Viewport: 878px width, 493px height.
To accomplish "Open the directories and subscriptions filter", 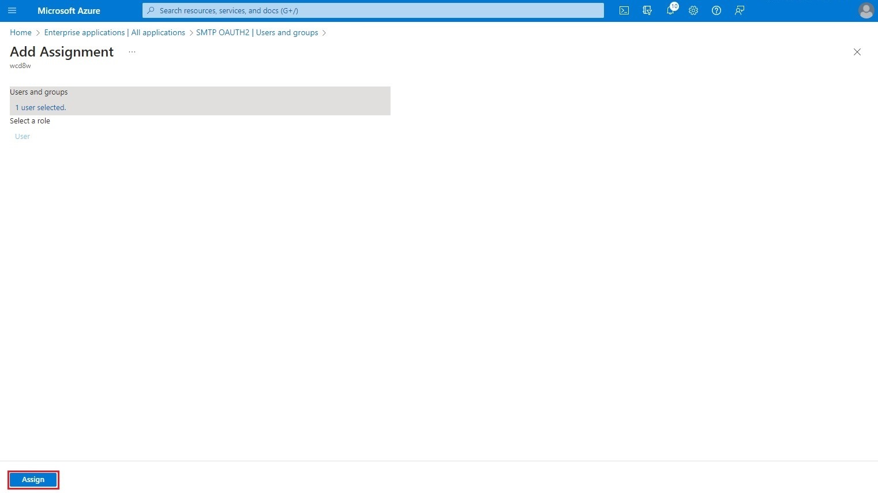I will [647, 10].
